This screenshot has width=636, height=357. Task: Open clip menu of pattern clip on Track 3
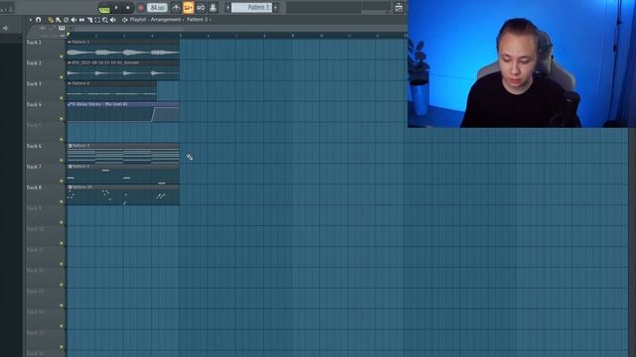70,83
